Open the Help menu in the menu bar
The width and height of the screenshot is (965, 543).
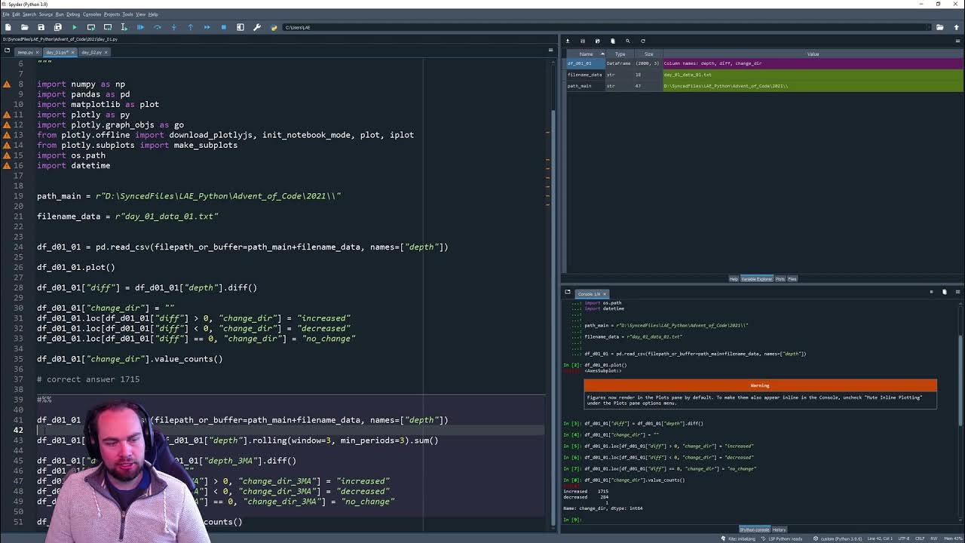pos(153,14)
